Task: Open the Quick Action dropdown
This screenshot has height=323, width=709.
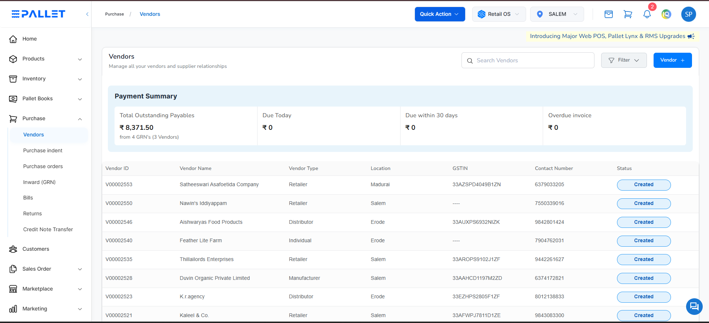Action: point(439,14)
